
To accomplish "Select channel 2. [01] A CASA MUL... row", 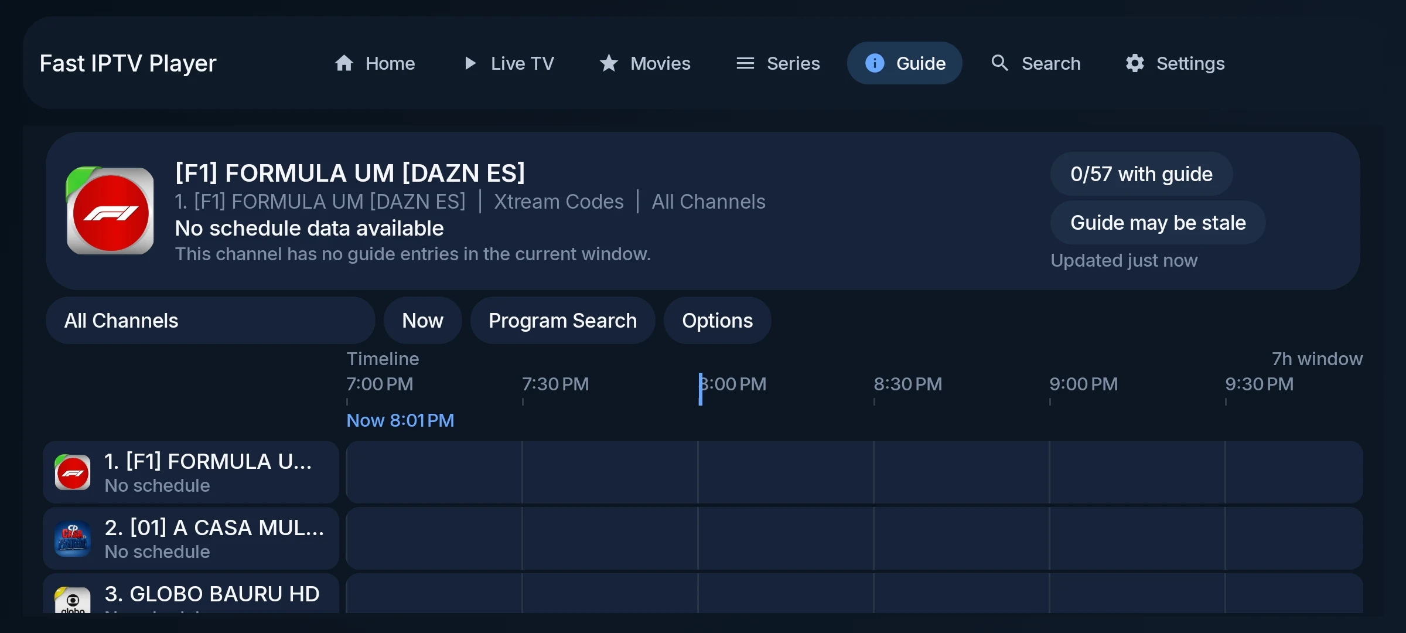I will click(191, 539).
